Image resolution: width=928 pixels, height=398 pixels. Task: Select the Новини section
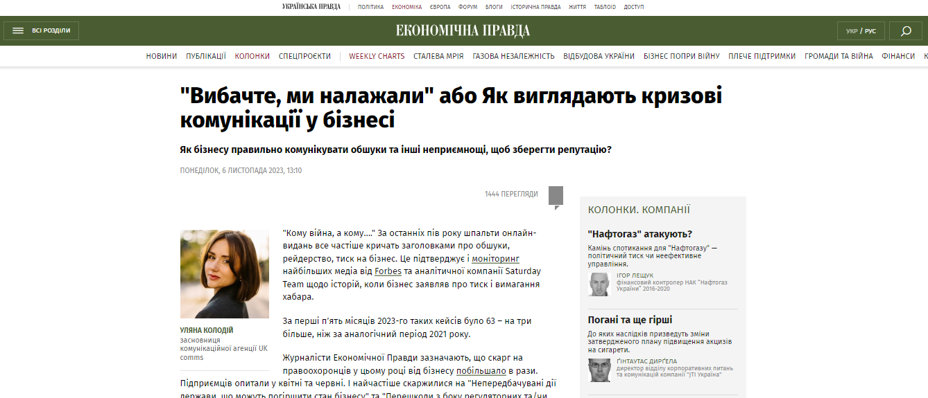pyautogui.click(x=162, y=56)
